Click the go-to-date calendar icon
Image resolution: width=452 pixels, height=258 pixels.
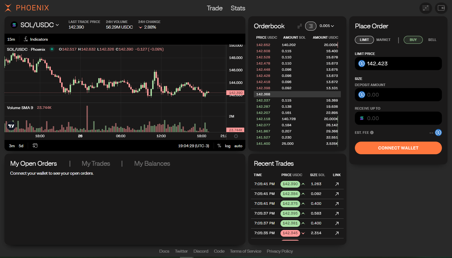tap(35, 146)
